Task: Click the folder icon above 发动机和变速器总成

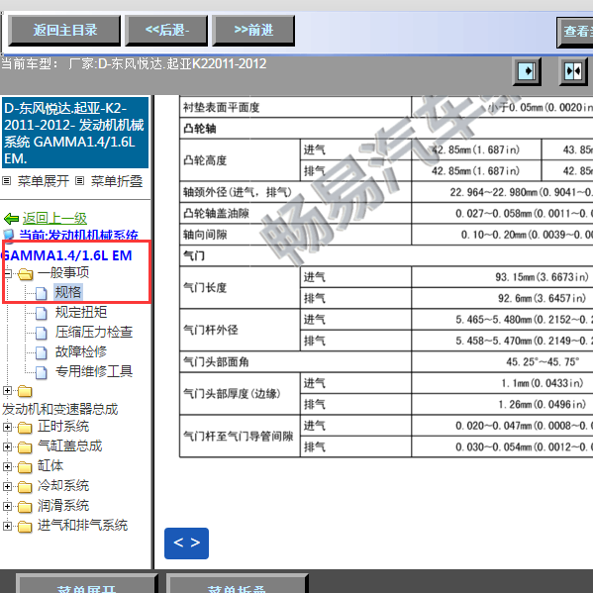Action: click(25, 391)
